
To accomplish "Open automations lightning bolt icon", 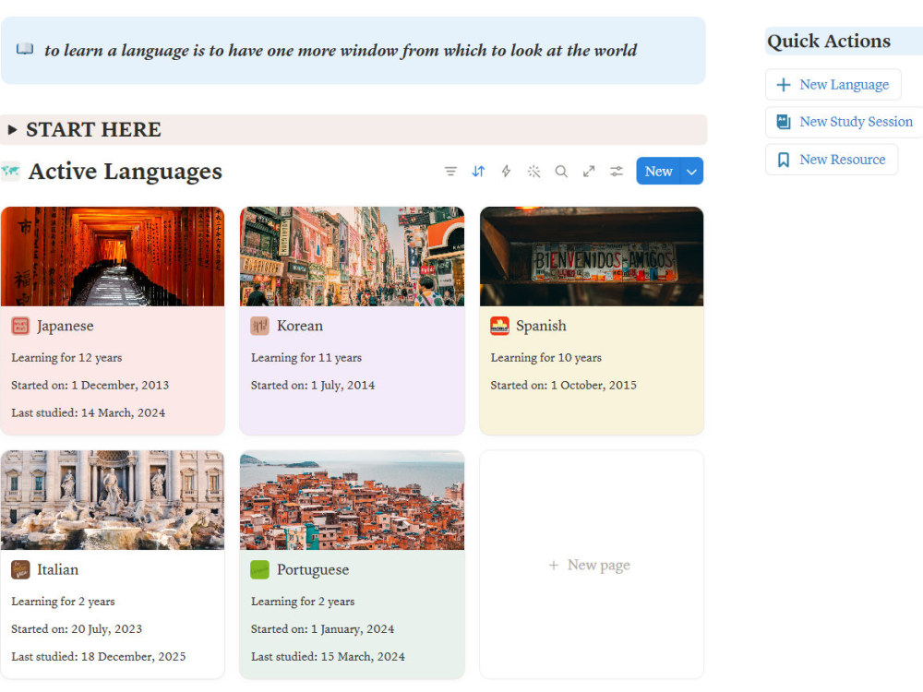I will (x=506, y=172).
